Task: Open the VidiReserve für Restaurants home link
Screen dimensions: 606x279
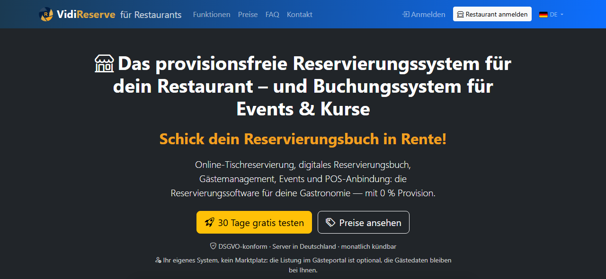Action: point(110,14)
